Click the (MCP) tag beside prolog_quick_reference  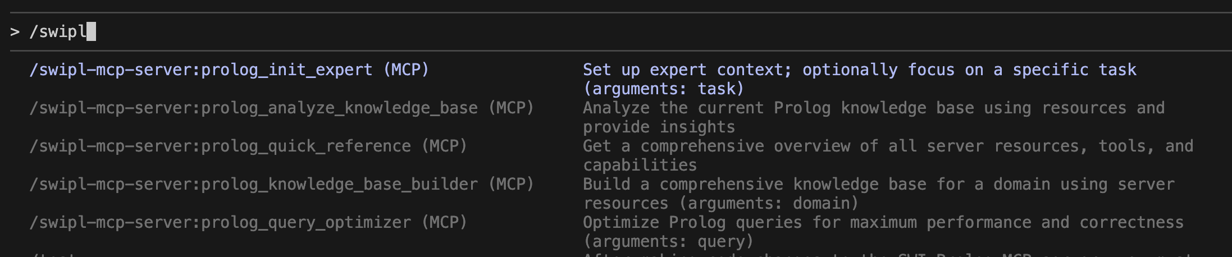click(444, 146)
